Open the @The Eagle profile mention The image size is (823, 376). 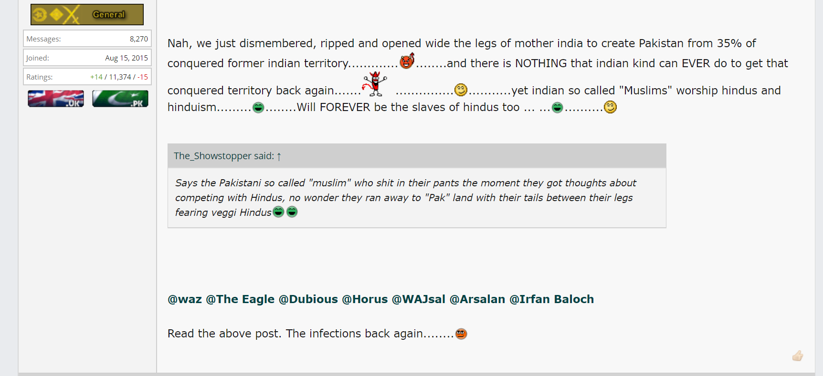tap(240, 299)
